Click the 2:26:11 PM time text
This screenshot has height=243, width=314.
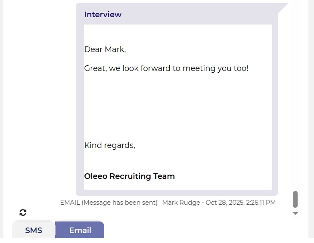[261, 203]
